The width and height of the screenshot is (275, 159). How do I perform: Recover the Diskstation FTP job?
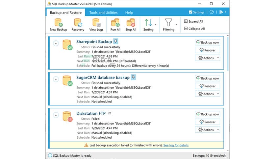pyautogui.click(x=208, y=122)
